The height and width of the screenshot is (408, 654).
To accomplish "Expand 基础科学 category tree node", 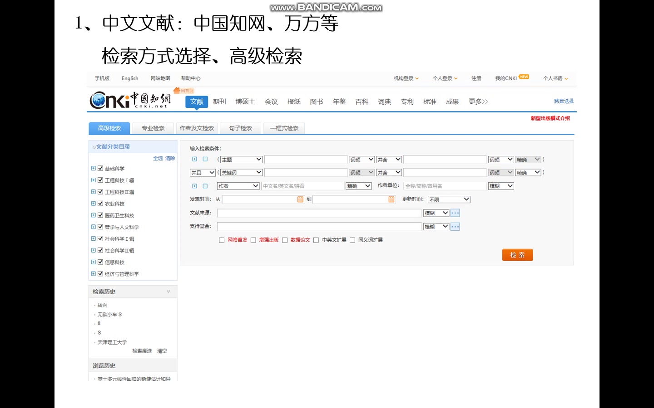I will (x=93, y=168).
